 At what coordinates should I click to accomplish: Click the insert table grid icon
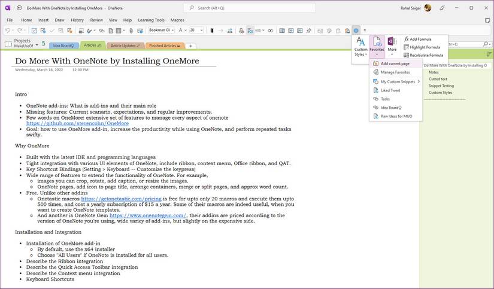[119, 31]
